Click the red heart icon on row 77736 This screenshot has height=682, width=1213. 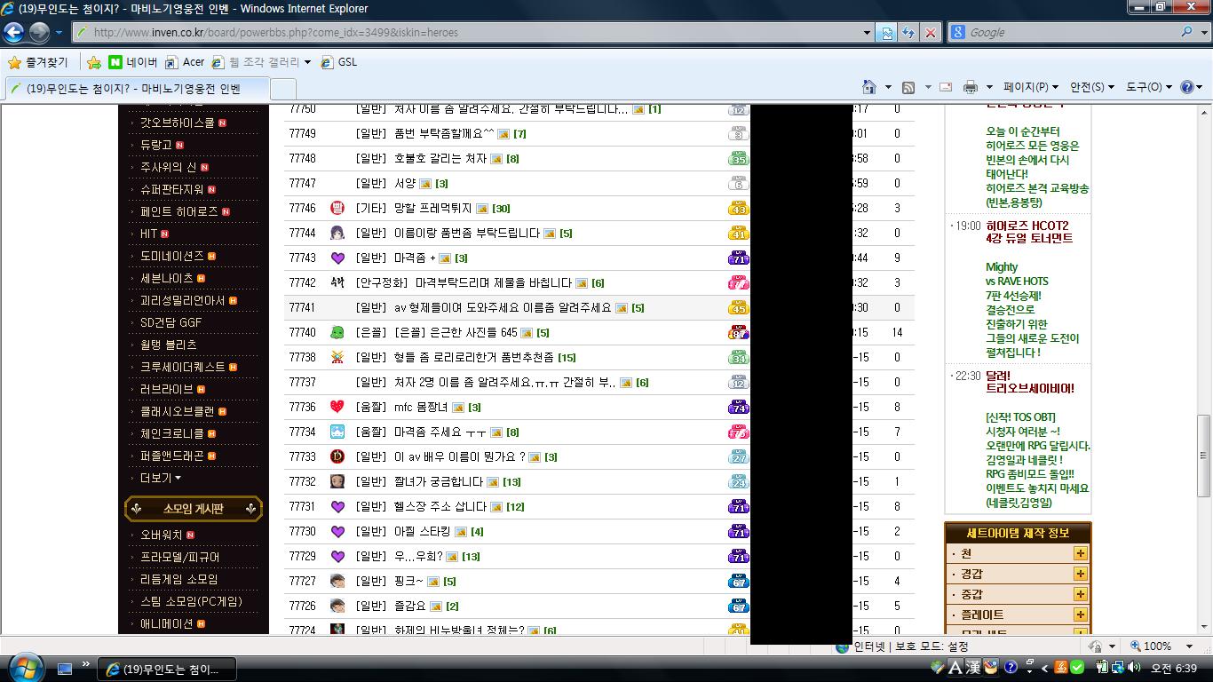[x=337, y=408]
